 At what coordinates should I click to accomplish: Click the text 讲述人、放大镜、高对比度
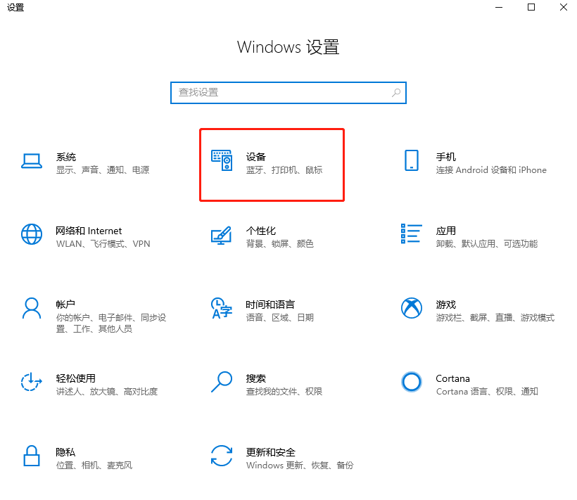click(x=107, y=392)
